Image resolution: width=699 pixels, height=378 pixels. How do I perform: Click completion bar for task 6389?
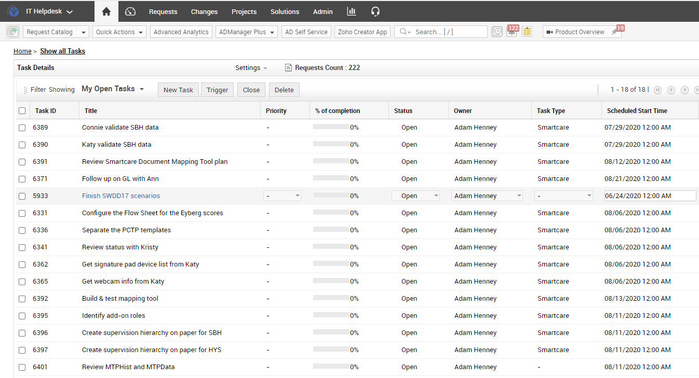click(331, 128)
